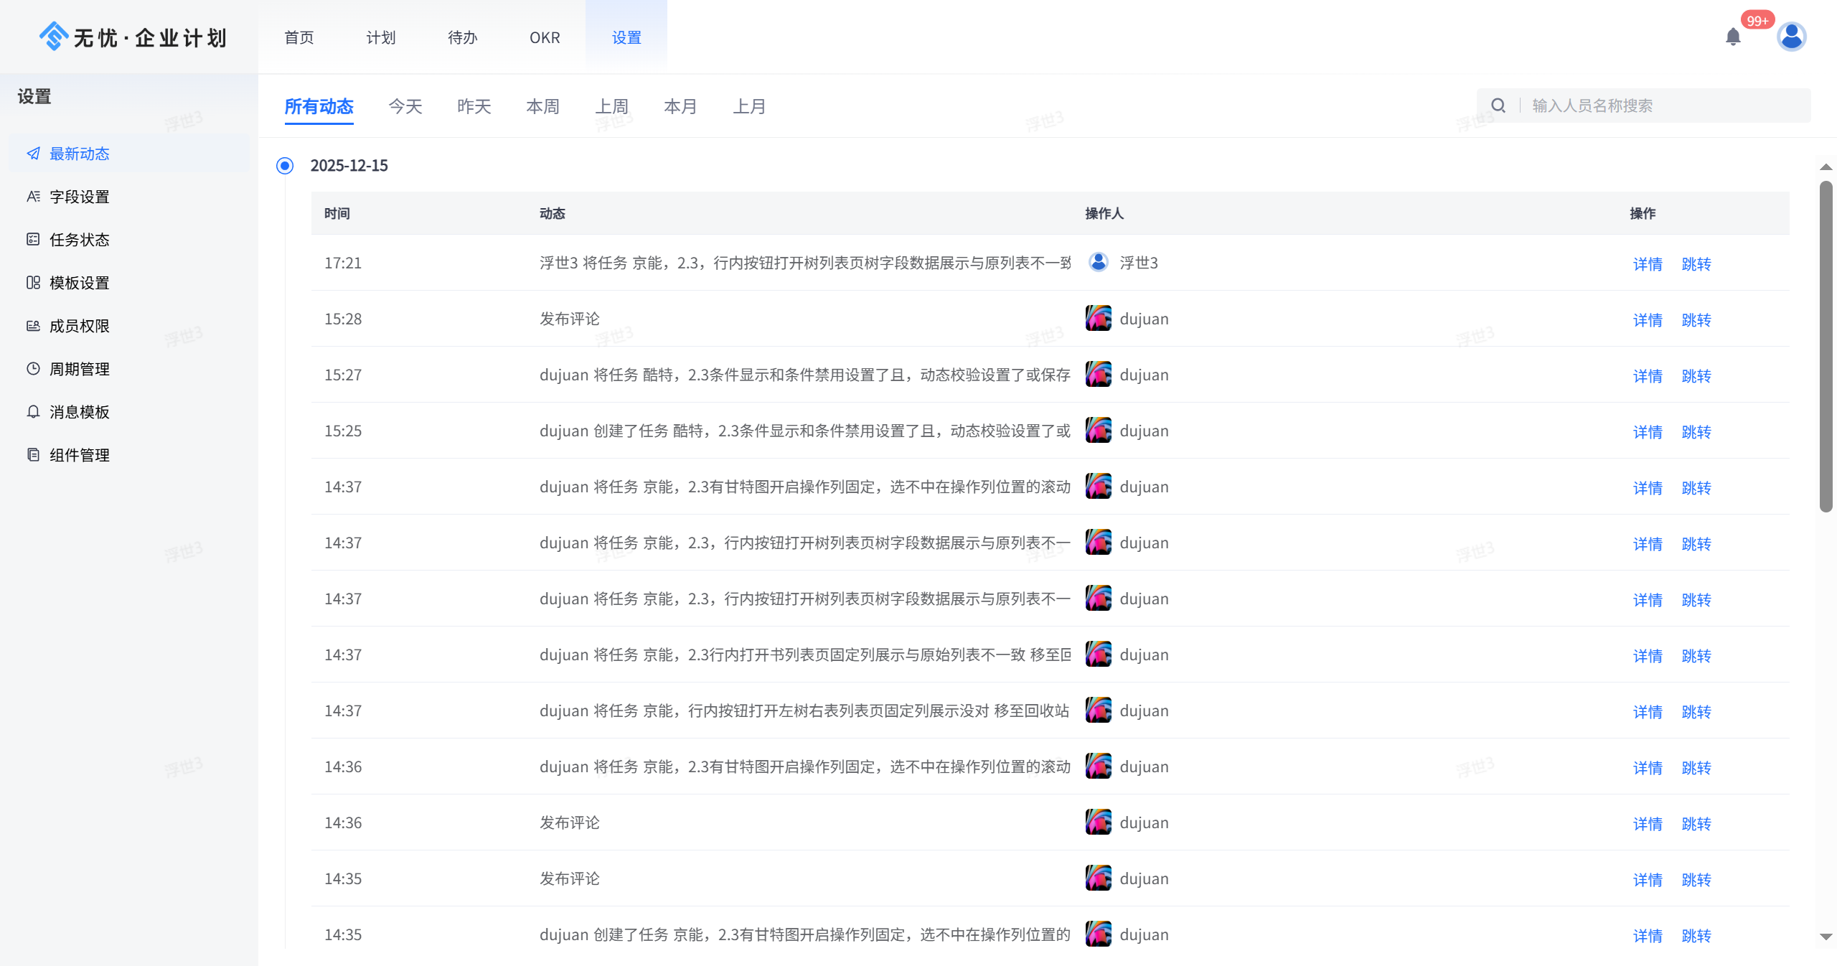Click the 消息模板 bell icon
Viewport: 1837px width, 966px height.
click(33, 412)
